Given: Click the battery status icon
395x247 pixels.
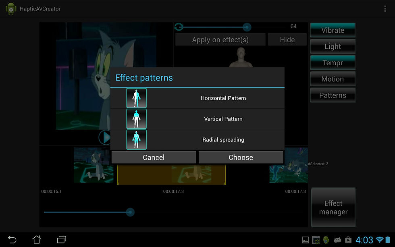Looking at the screenshot, I should pyautogui.click(x=388, y=240).
